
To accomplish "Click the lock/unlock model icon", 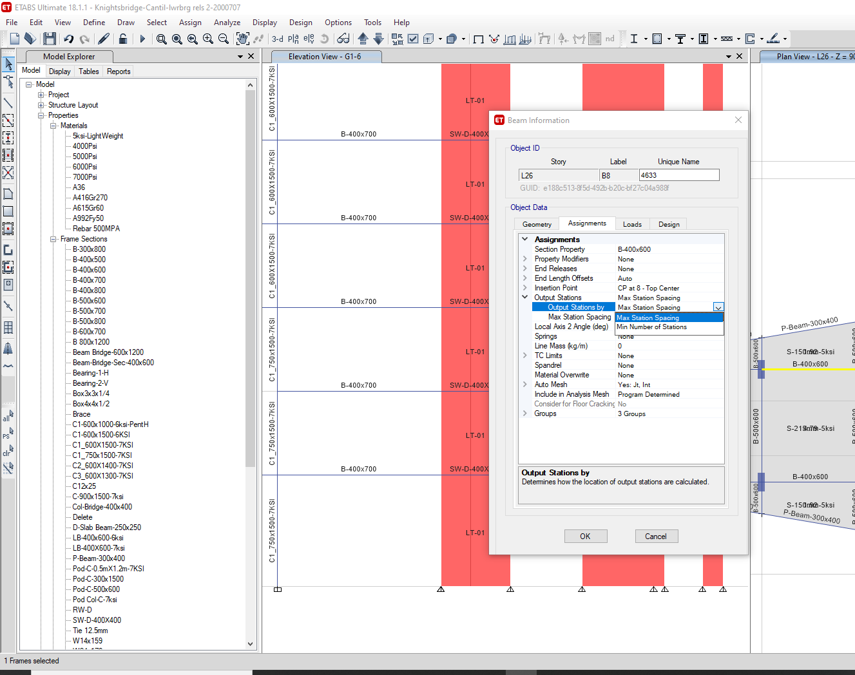I will (x=122, y=39).
